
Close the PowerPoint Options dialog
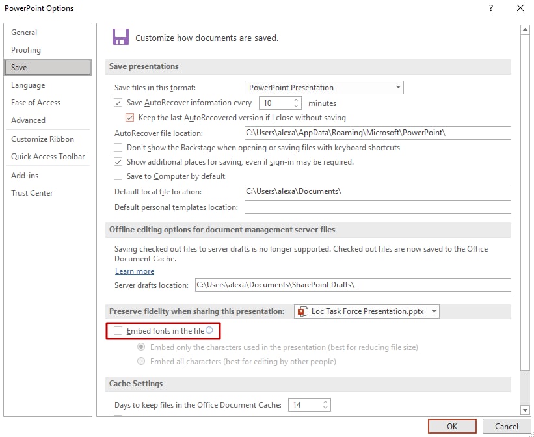pyautogui.click(x=520, y=8)
